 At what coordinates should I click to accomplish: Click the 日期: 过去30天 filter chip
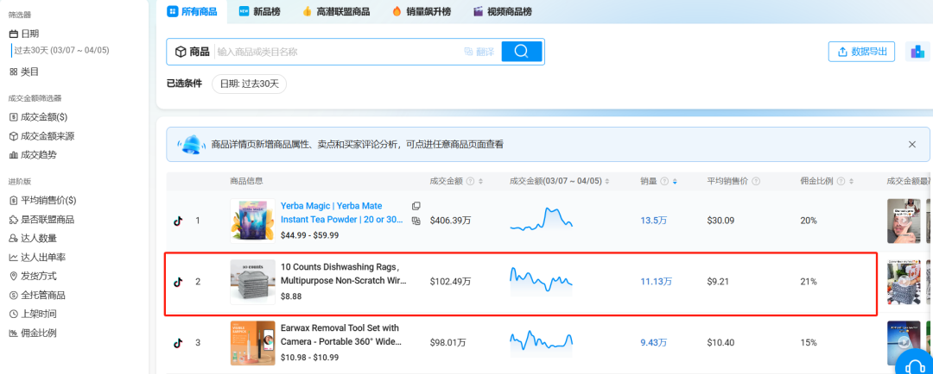249,84
